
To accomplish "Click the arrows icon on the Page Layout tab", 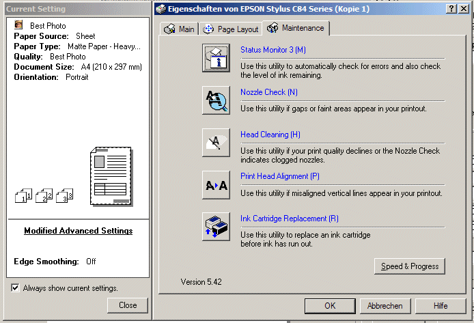I will click(208, 29).
